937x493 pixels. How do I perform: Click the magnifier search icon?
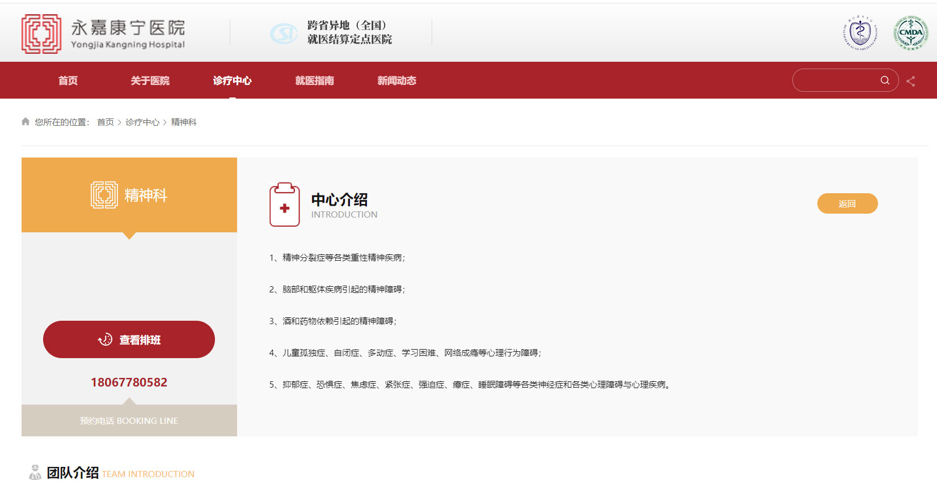pyautogui.click(x=885, y=80)
